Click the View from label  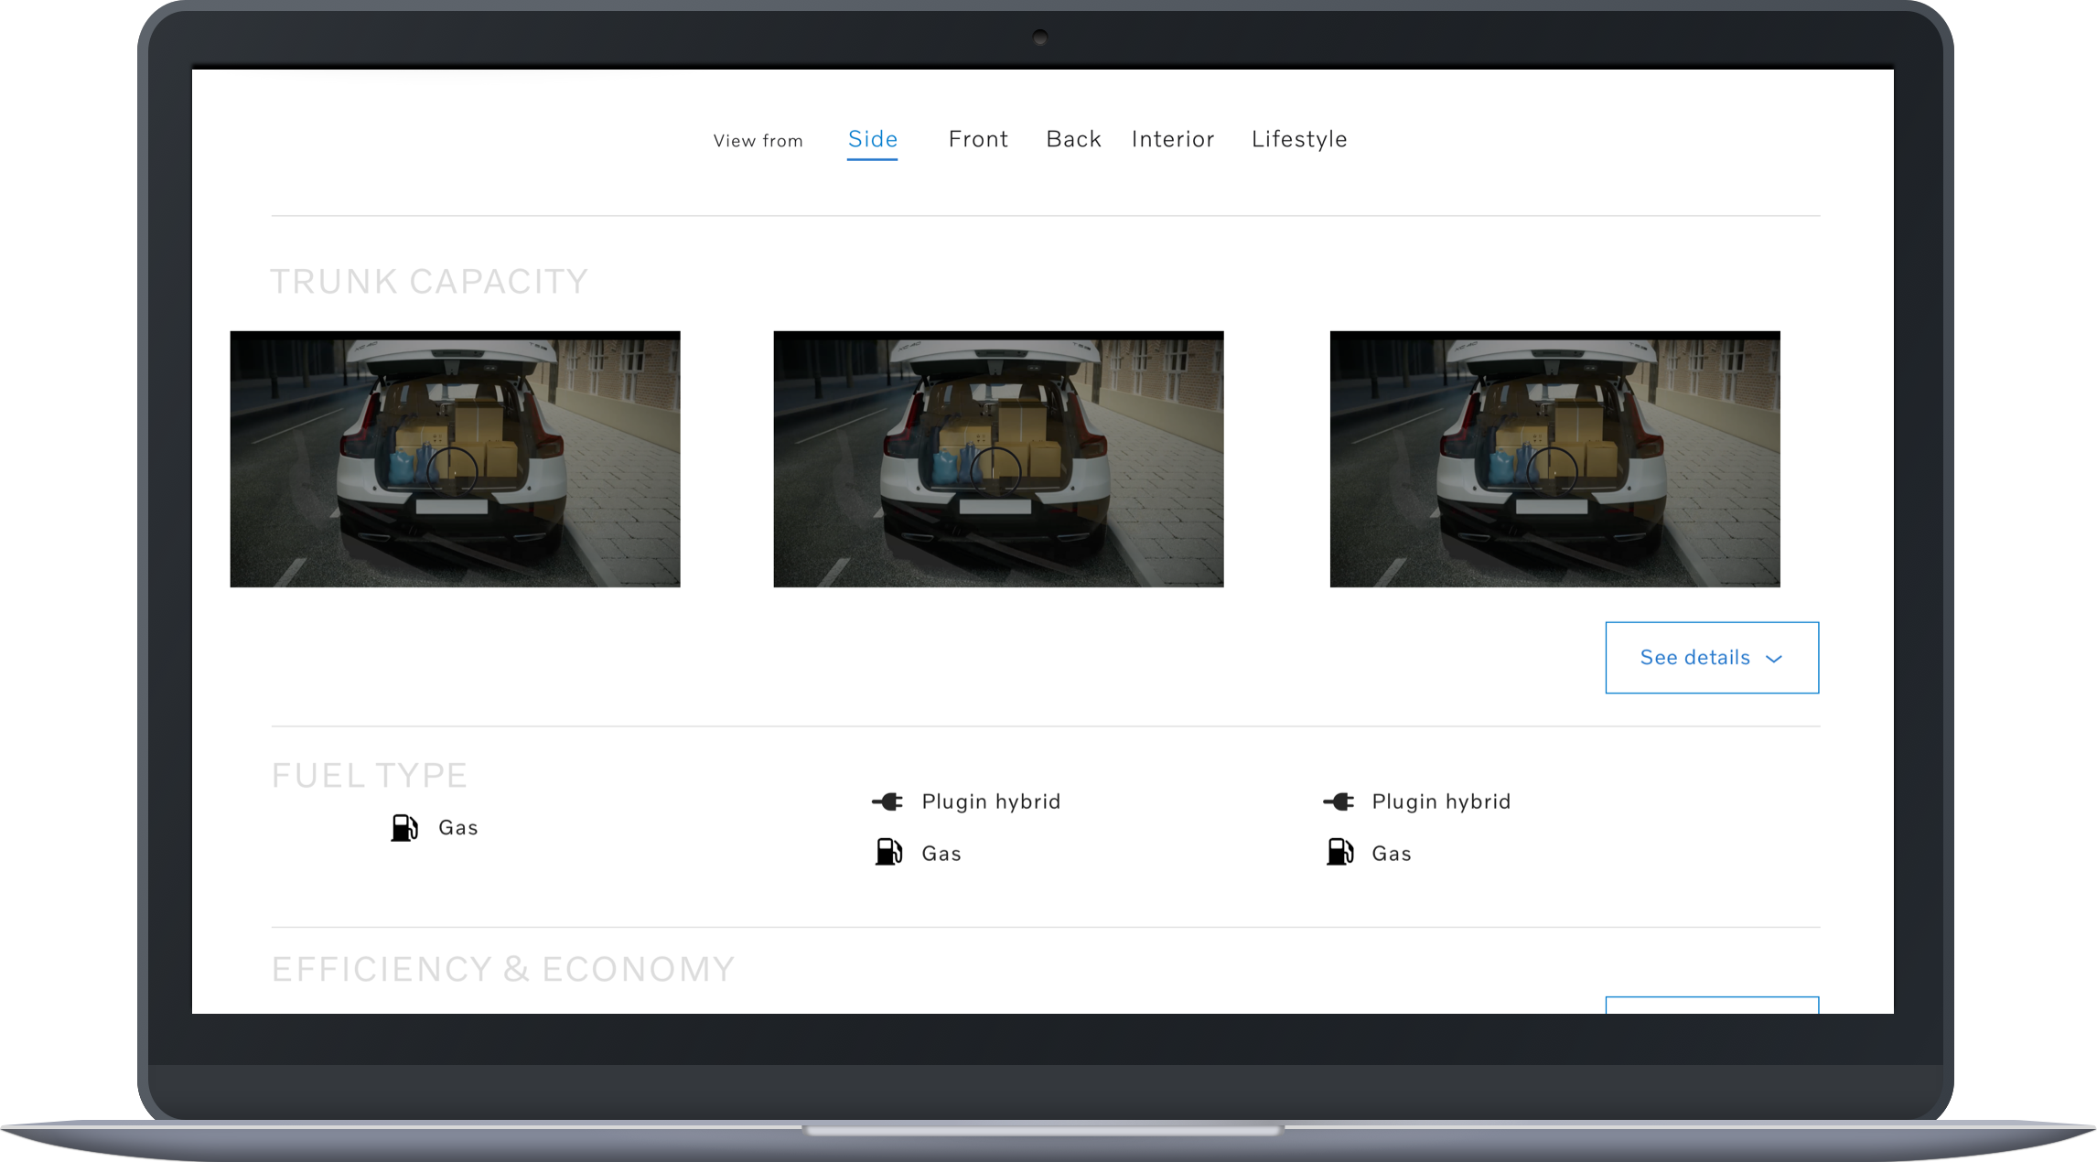click(758, 141)
